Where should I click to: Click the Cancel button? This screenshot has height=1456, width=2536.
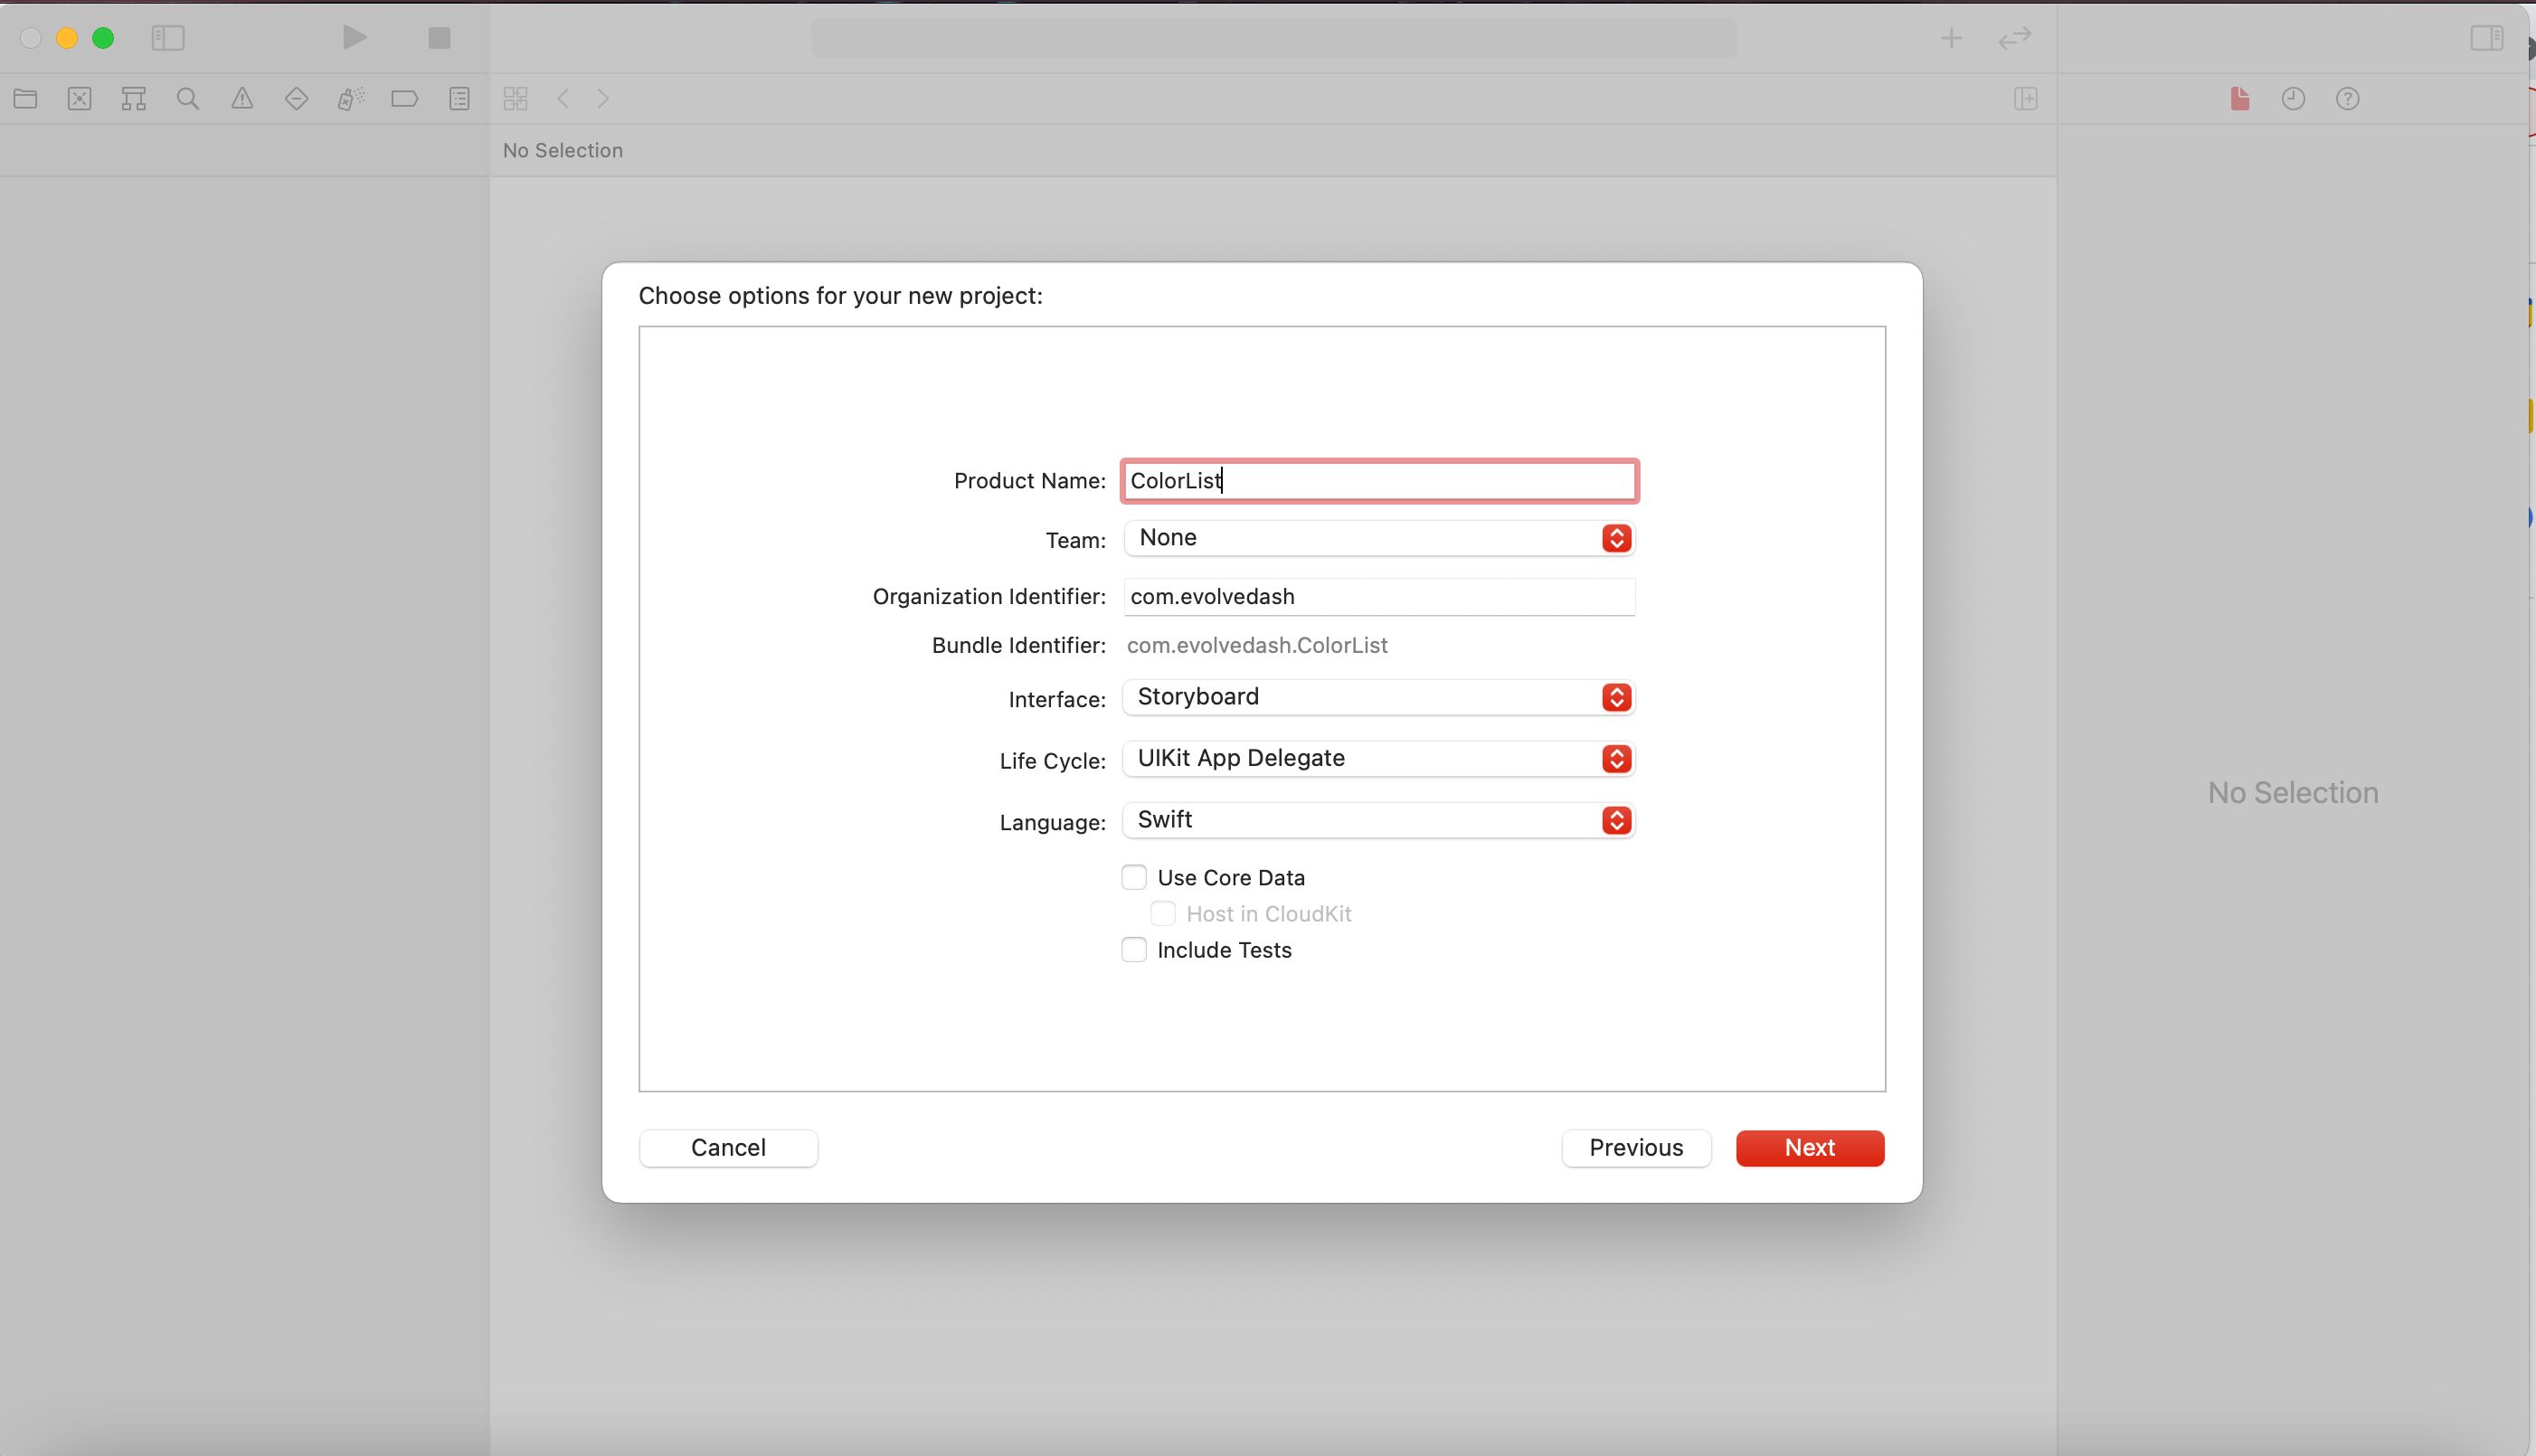click(x=728, y=1147)
